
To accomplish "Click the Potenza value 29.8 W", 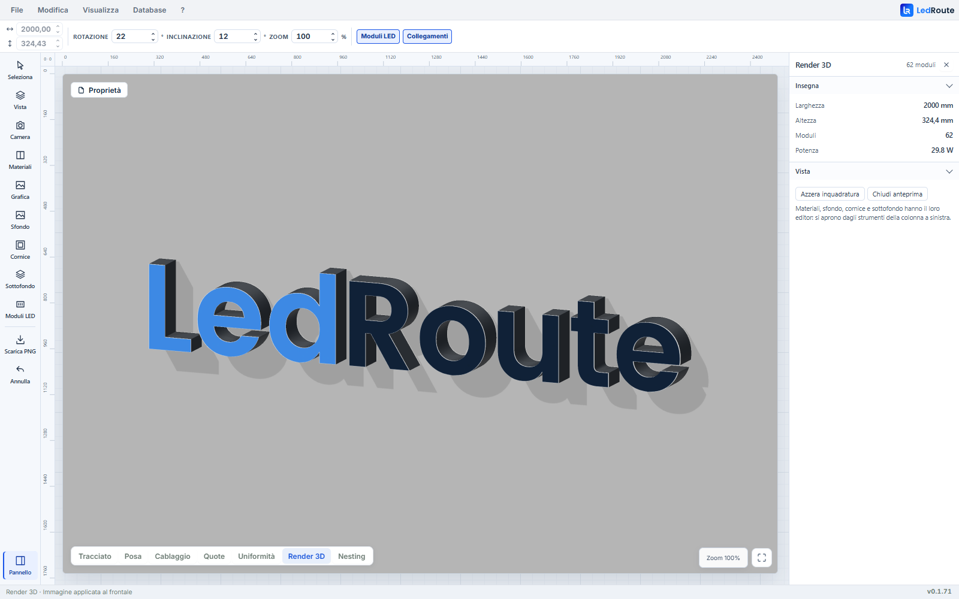I will [x=942, y=150].
